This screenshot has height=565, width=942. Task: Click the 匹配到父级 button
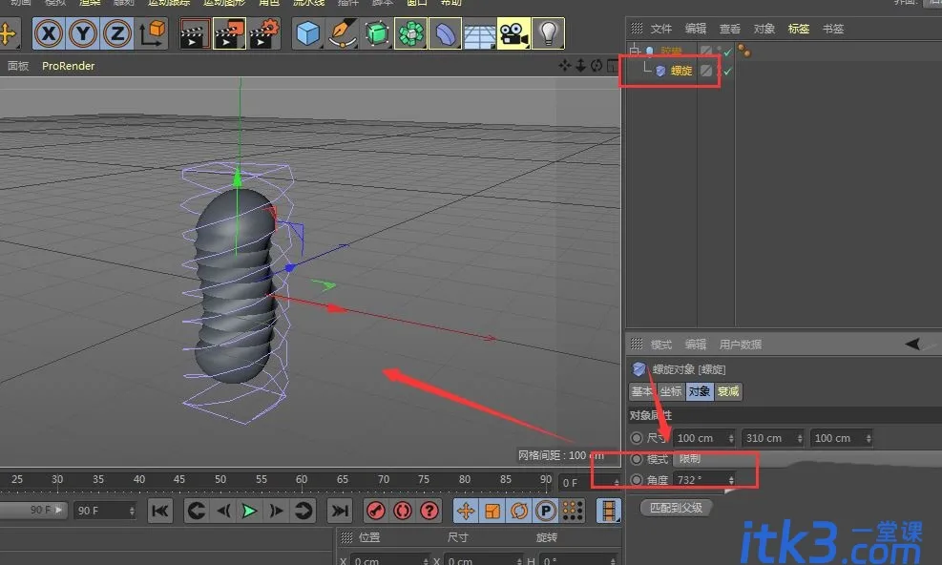[677, 508]
